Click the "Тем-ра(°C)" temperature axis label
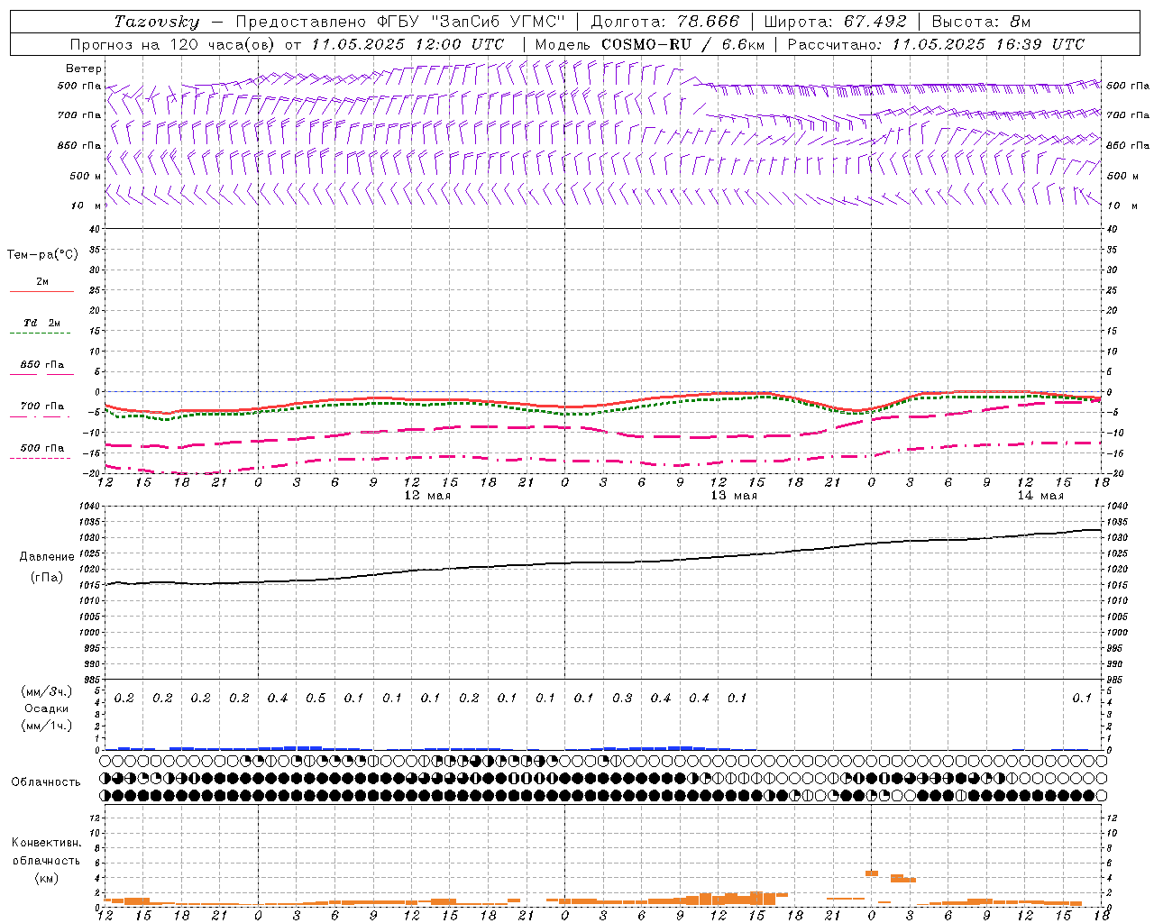 pos(42,255)
